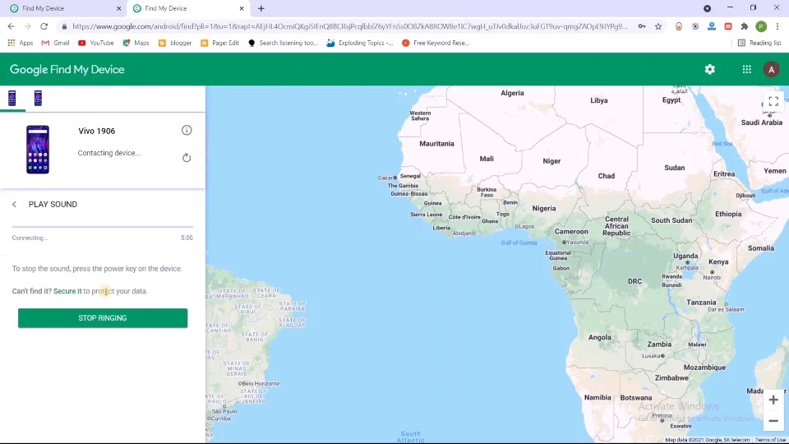The height and width of the screenshot is (444, 789).
Task: Refresh the device location status
Action: tap(187, 158)
